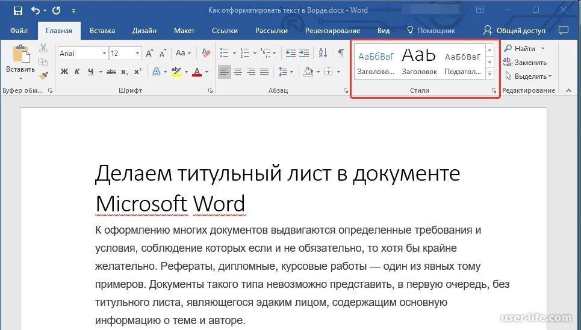Copy selection with the copy icon
The height and width of the screenshot is (330, 581).
[43, 62]
